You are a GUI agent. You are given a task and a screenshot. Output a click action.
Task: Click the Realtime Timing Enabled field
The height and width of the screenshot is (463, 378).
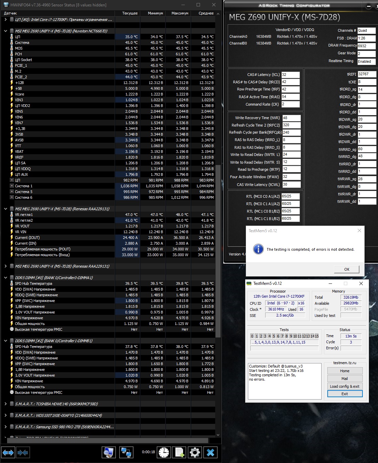click(x=366, y=61)
